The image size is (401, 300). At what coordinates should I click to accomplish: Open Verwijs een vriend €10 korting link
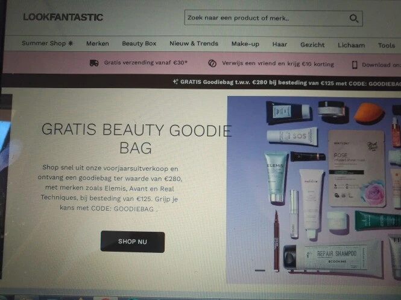278,64
